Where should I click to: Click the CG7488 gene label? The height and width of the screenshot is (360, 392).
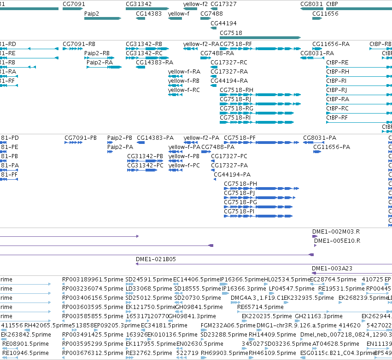(x=211, y=13)
